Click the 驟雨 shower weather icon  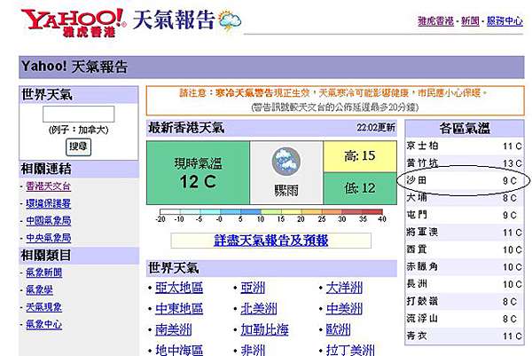[x=286, y=162]
